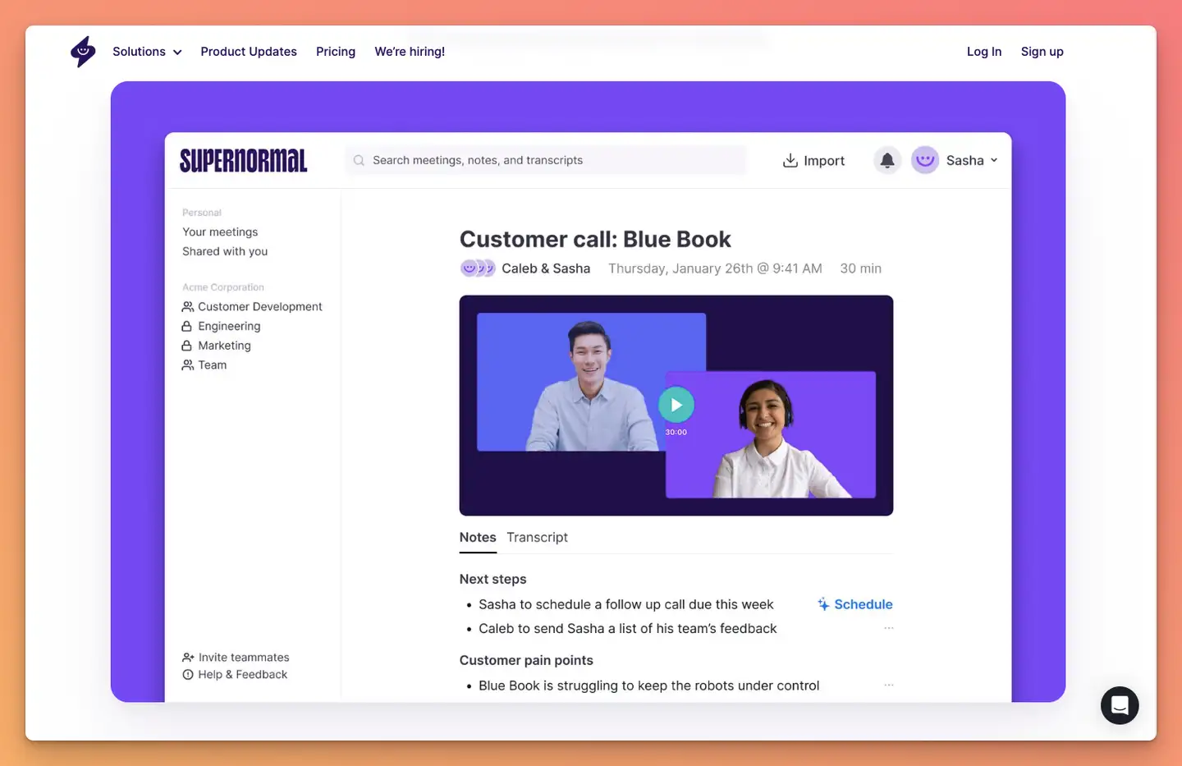1182x766 pixels.
Task: Click the Customer Development people icon
Action: coord(188,306)
